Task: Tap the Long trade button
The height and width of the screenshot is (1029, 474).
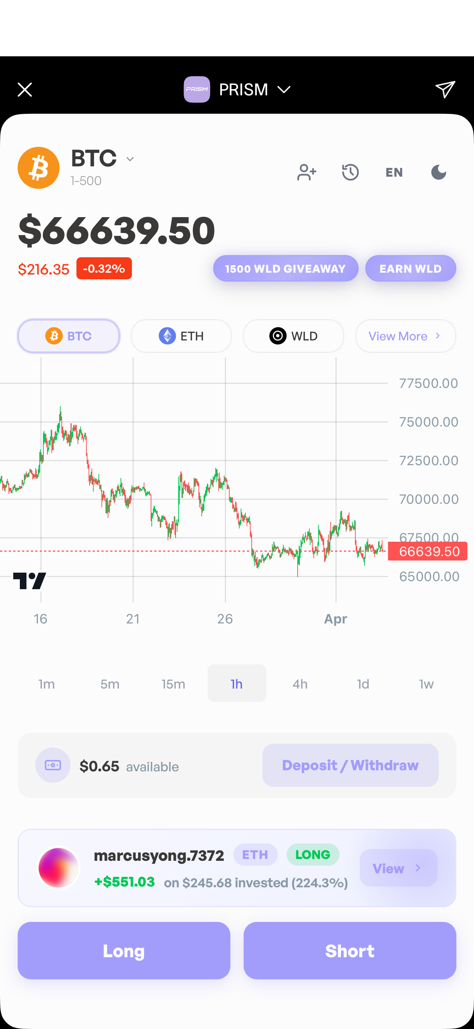Action: [124, 950]
